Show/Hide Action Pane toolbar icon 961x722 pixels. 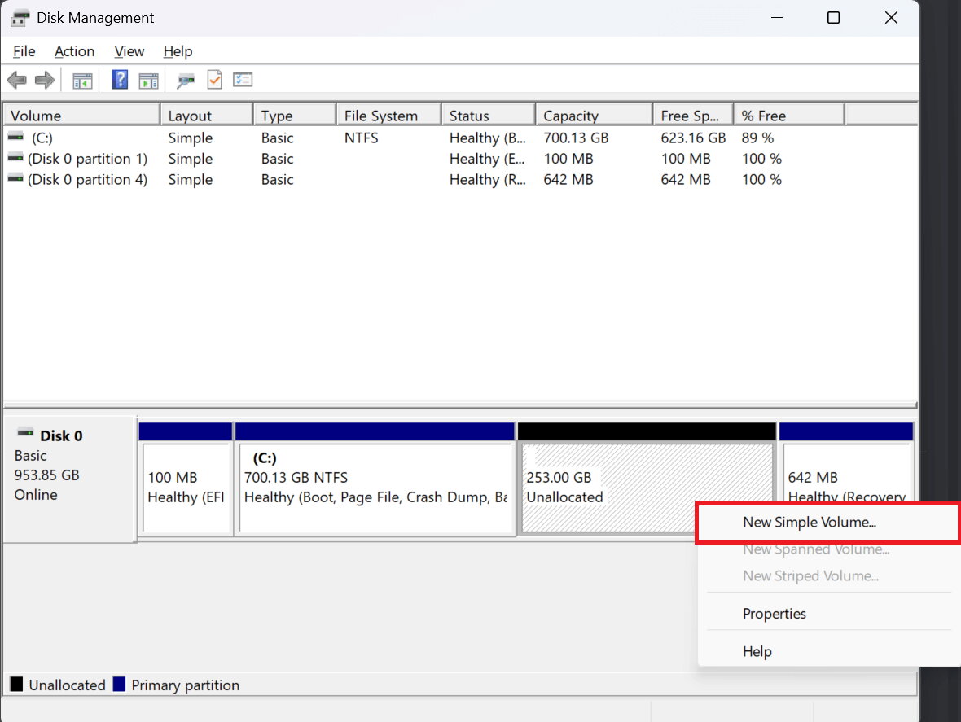(x=148, y=81)
